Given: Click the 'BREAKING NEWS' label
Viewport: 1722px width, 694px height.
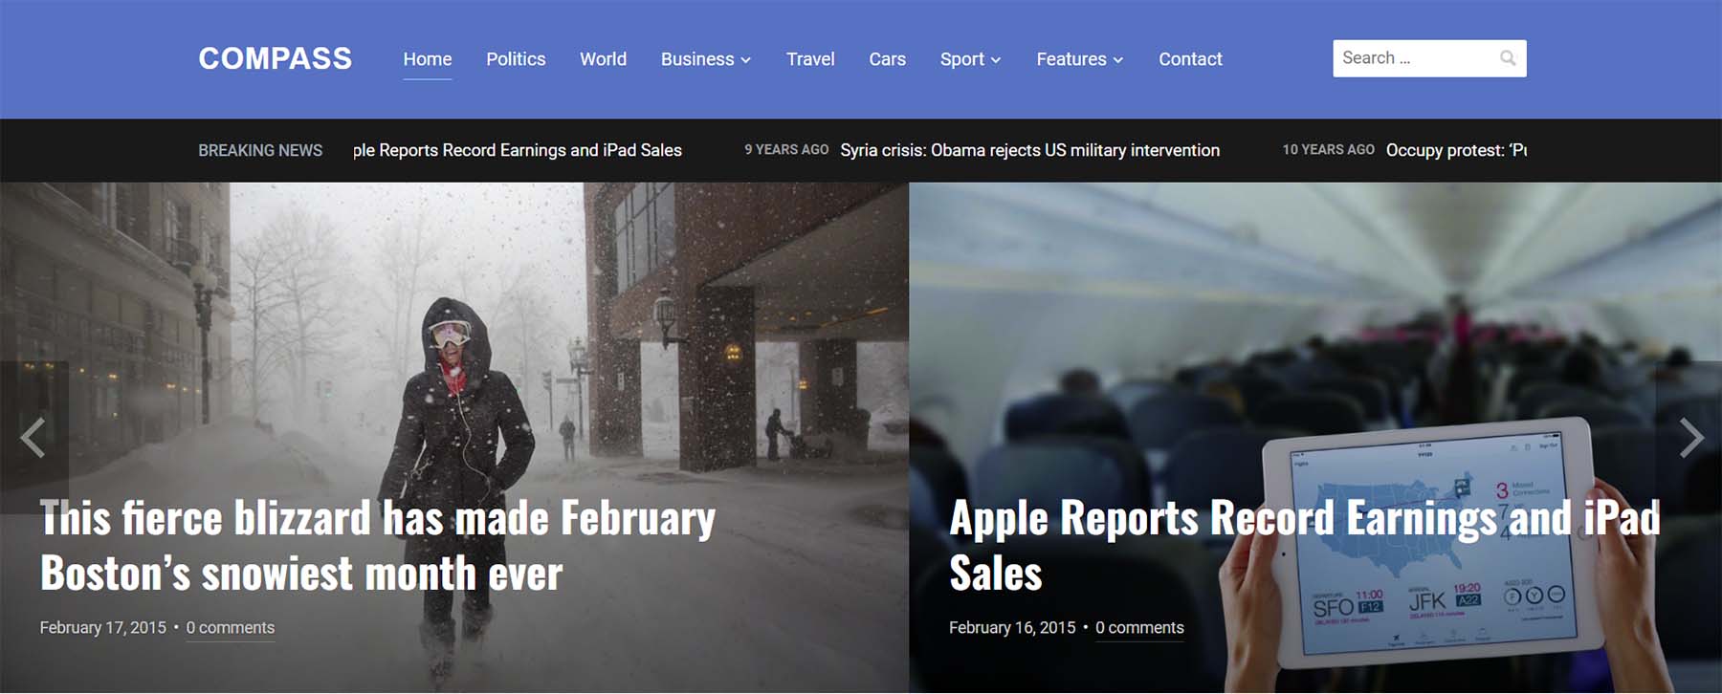Looking at the screenshot, I should (x=260, y=150).
